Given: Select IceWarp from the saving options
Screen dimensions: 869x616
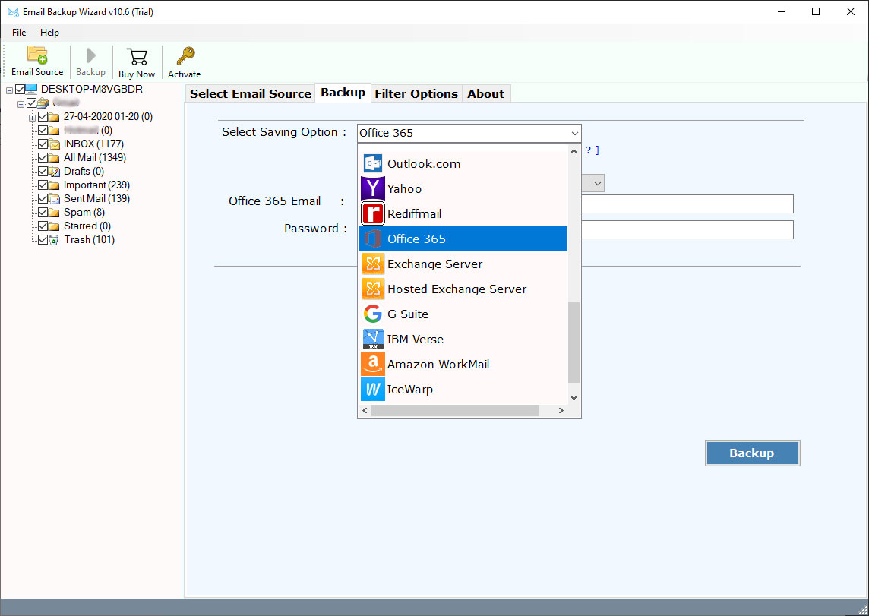Looking at the screenshot, I should 463,389.
